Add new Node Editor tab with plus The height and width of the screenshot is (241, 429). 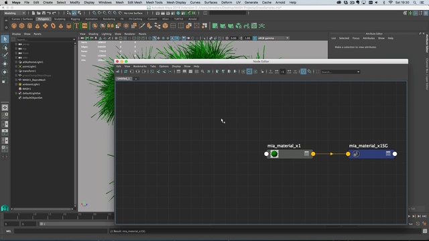click(x=135, y=79)
